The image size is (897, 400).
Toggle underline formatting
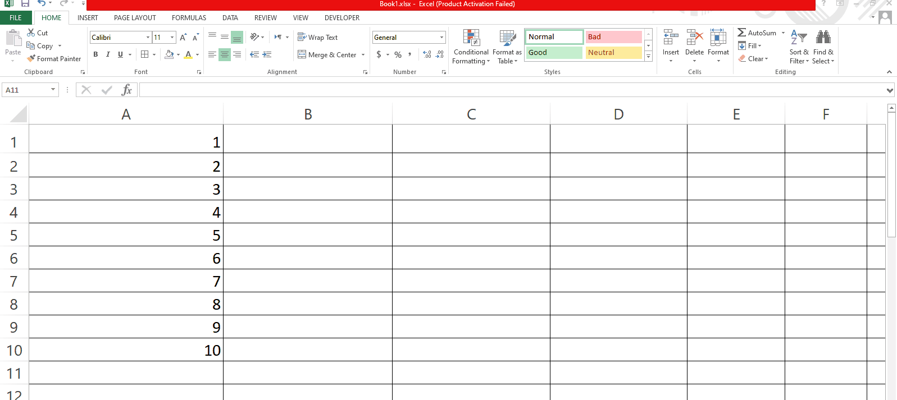point(120,54)
